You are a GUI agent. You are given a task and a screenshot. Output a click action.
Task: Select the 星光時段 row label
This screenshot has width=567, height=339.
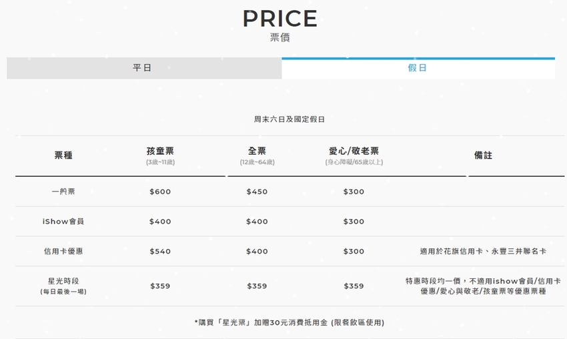(x=63, y=281)
